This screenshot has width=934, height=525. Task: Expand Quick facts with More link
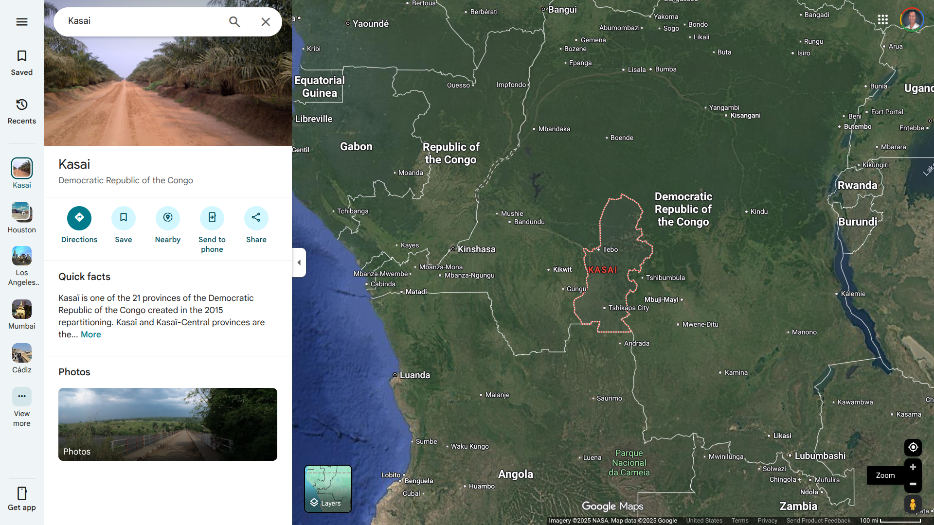click(x=91, y=334)
